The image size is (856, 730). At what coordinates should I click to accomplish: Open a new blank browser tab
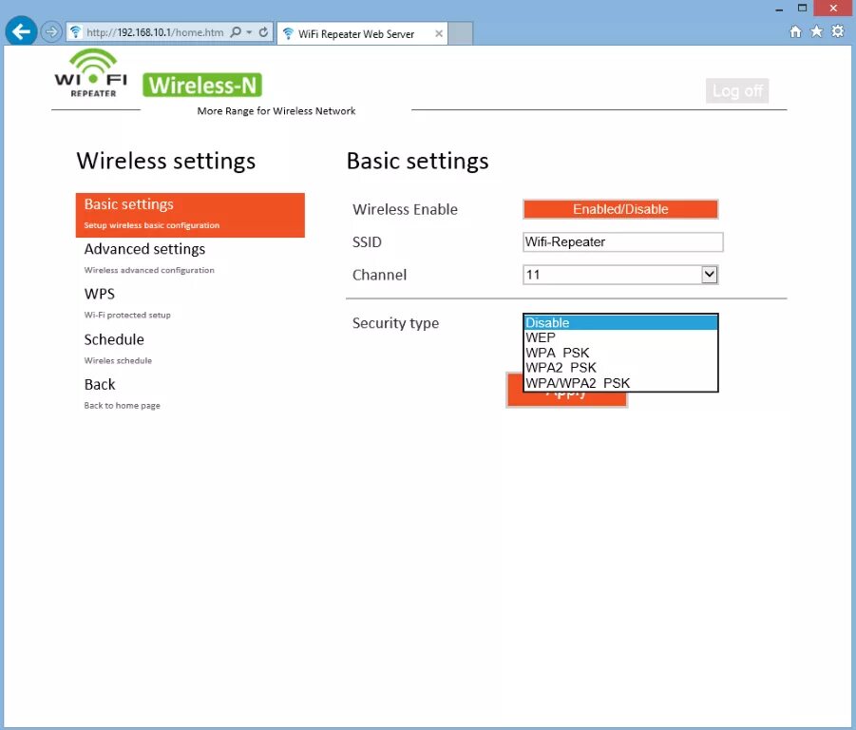pyautogui.click(x=460, y=34)
